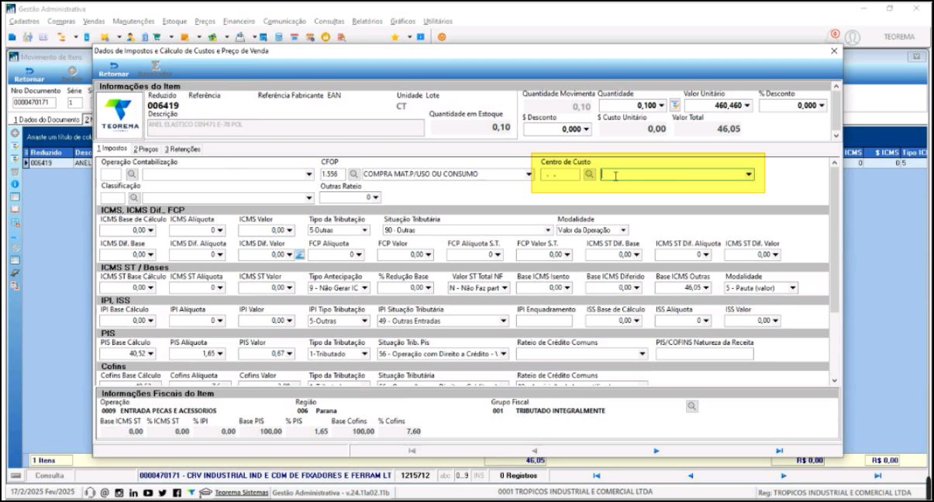Viewport: 934px width, 502px height.
Task: Go to next record in the dialog navigator
Action: coord(657,450)
